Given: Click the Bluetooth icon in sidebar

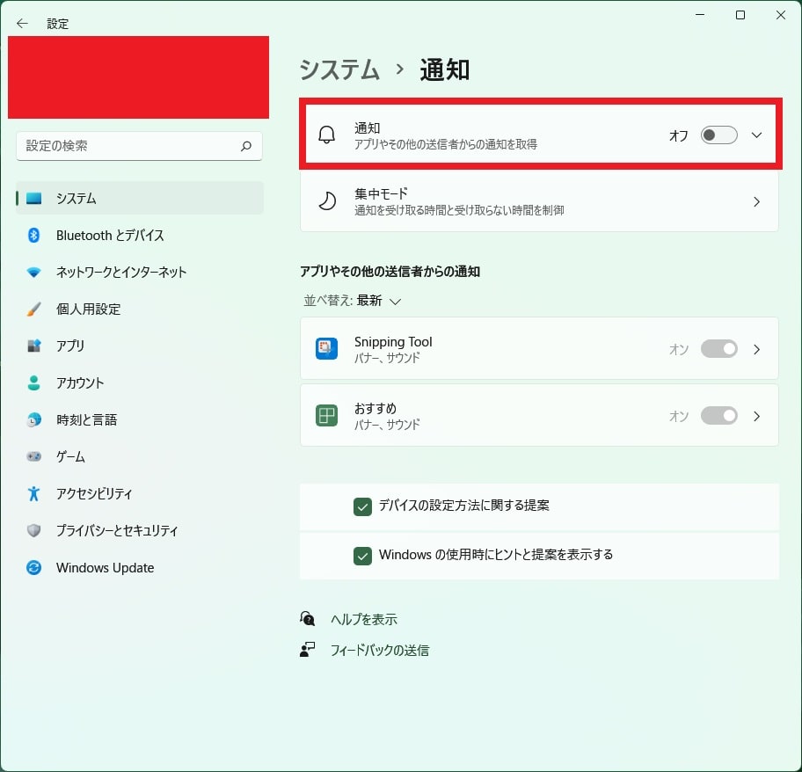Looking at the screenshot, I should click(x=33, y=235).
